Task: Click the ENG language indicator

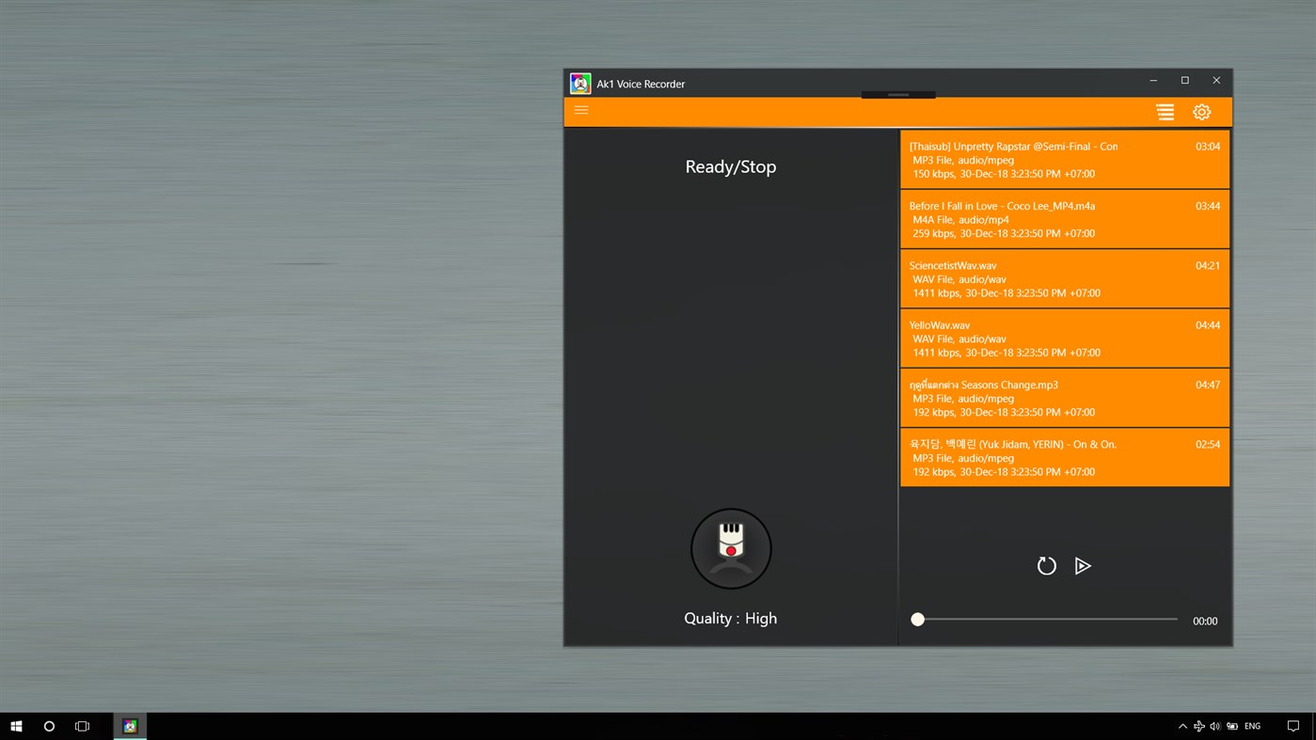Action: [1251, 725]
